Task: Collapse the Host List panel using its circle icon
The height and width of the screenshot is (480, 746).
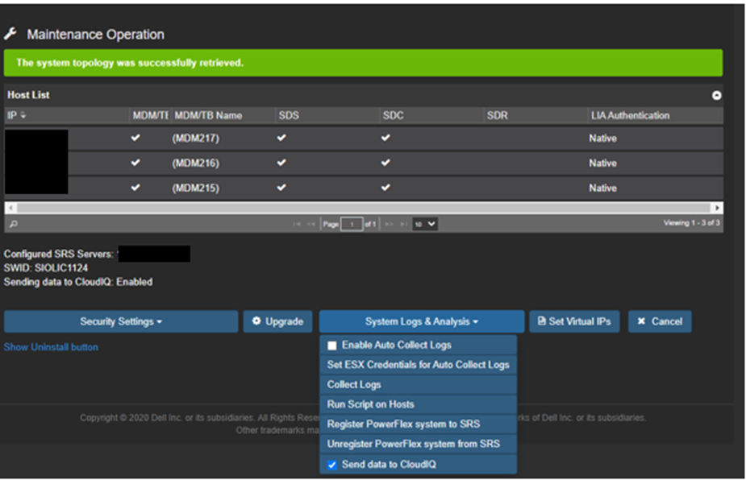Action: [x=716, y=94]
